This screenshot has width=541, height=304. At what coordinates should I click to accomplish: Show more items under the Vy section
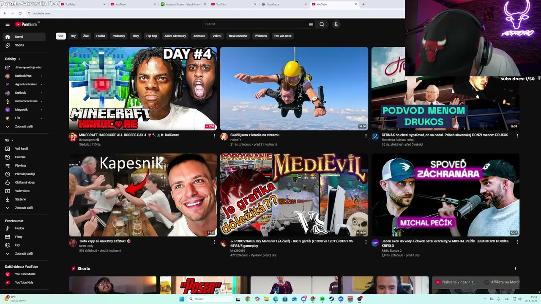point(24,208)
